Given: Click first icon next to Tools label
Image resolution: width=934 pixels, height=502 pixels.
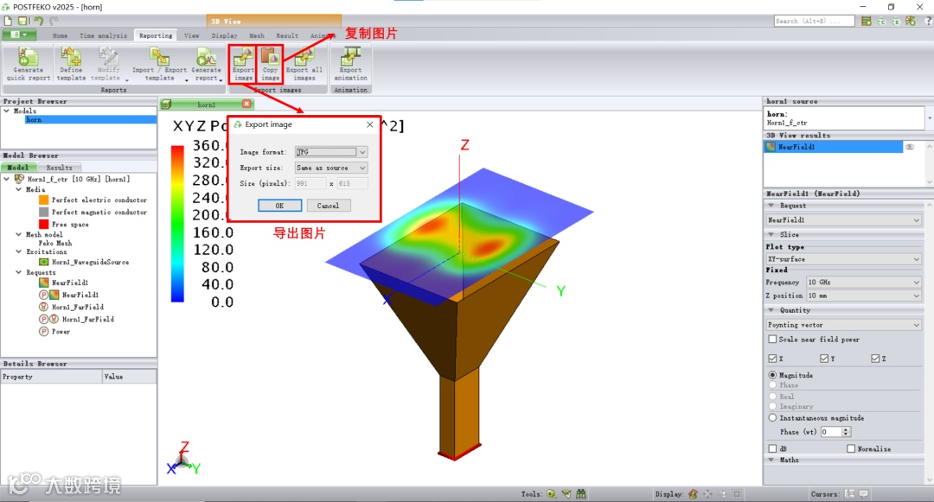Looking at the screenshot, I should (x=552, y=493).
